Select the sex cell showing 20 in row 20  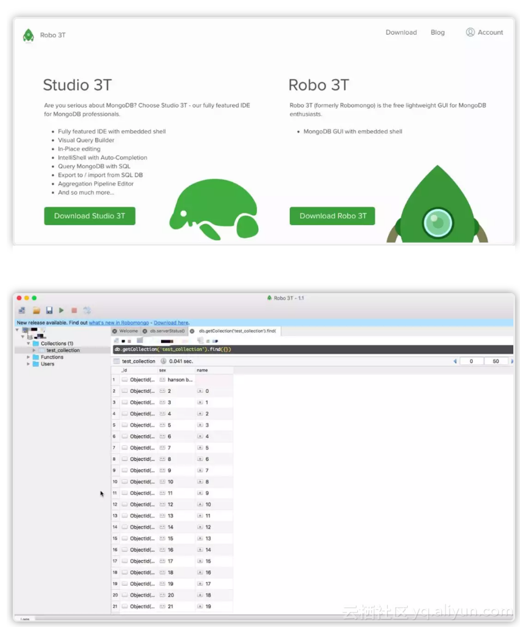(176, 595)
